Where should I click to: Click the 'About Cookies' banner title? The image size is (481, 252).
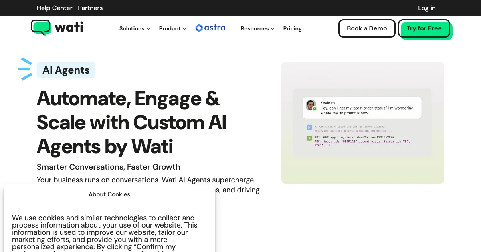(109, 194)
